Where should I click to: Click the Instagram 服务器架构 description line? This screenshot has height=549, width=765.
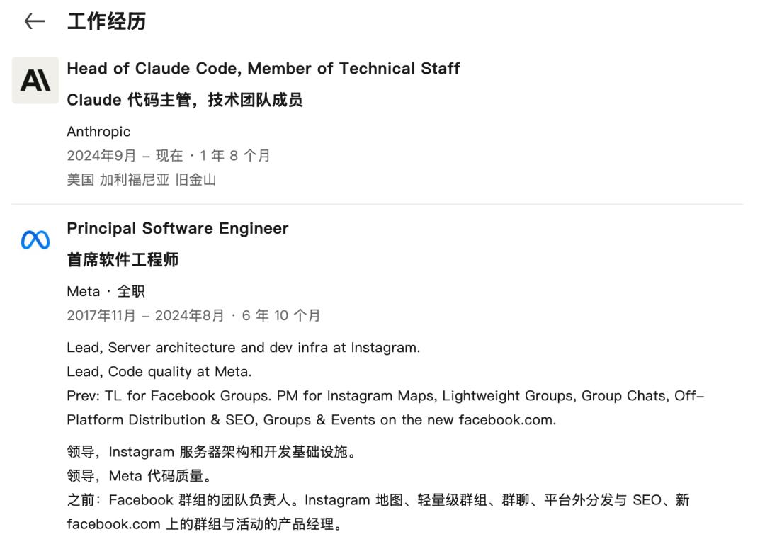(x=212, y=451)
